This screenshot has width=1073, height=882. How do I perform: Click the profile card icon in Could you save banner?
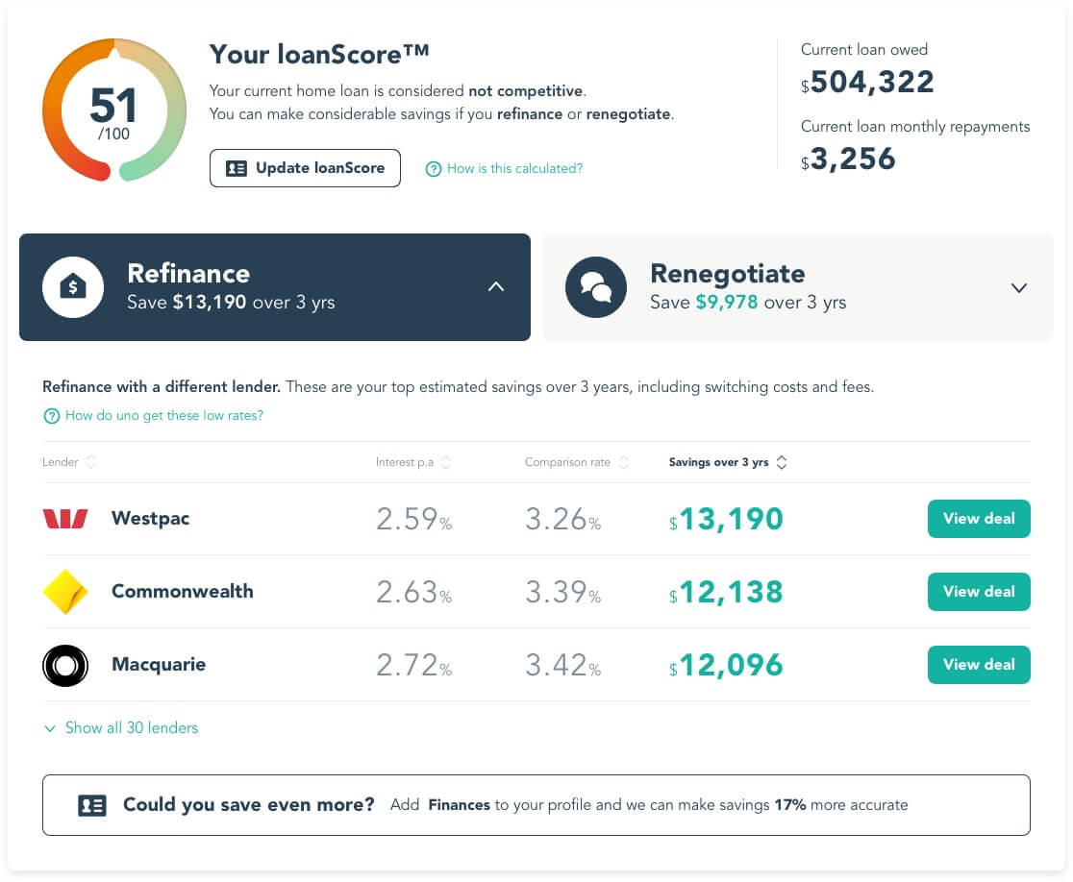[91, 805]
